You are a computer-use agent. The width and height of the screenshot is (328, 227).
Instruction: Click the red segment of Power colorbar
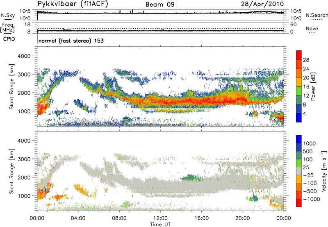[x=299, y=55]
